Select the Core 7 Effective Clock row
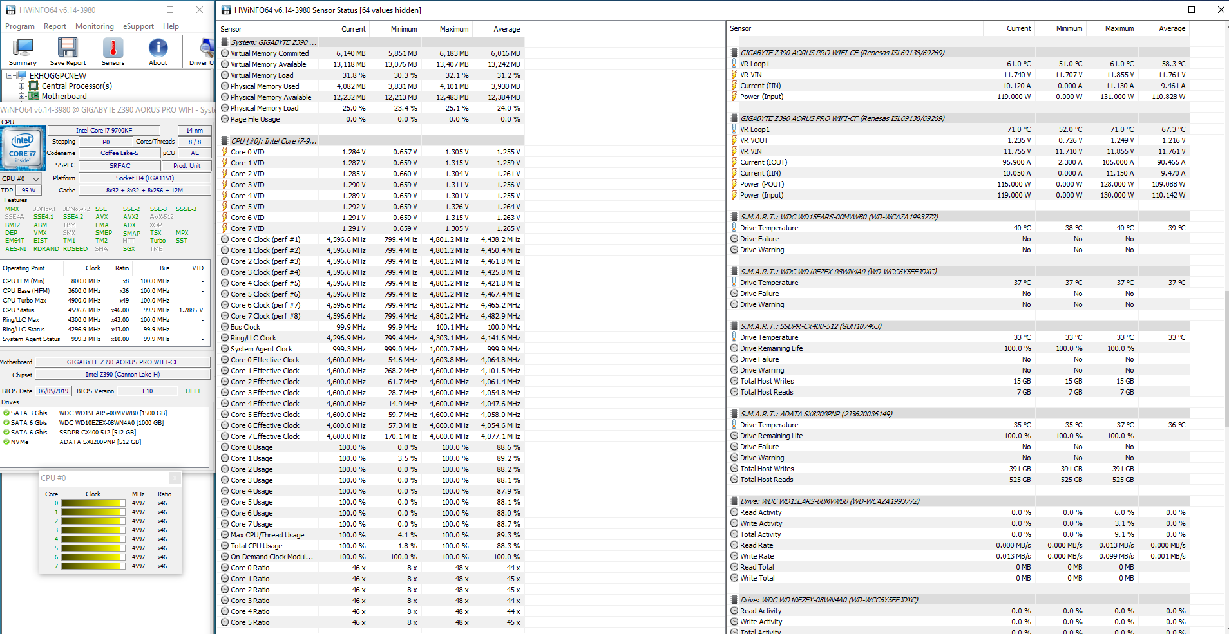 (x=372, y=436)
